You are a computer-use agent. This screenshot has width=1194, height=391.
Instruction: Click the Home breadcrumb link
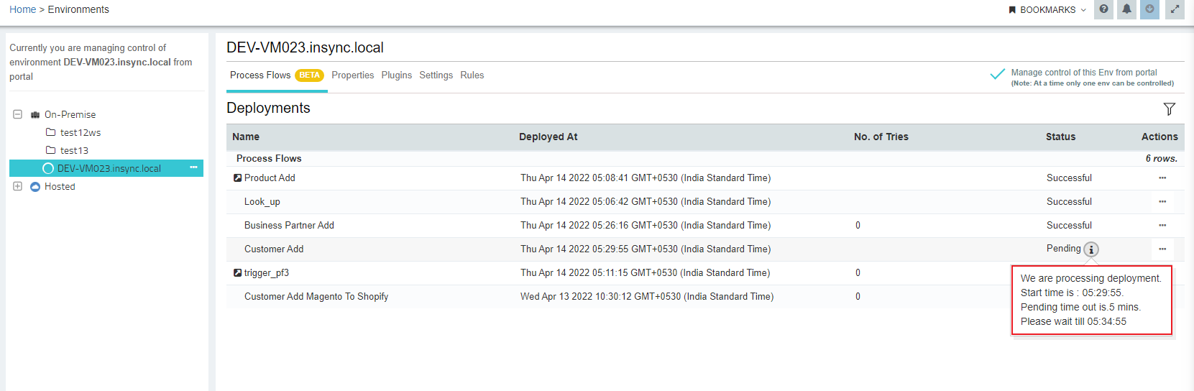22,9
